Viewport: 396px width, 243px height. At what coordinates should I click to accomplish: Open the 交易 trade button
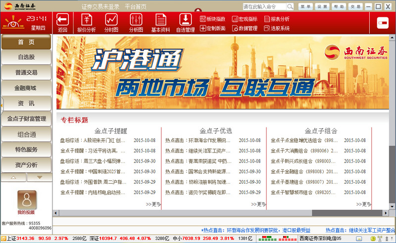[x=355, y=6]
